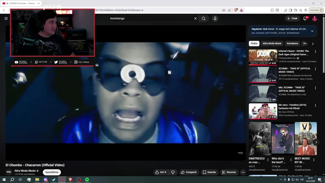The width and height of the screenshot is (325, 183).
Task: Open Infernal Chasm DOOM thumbnail
Action: point(263,57)
